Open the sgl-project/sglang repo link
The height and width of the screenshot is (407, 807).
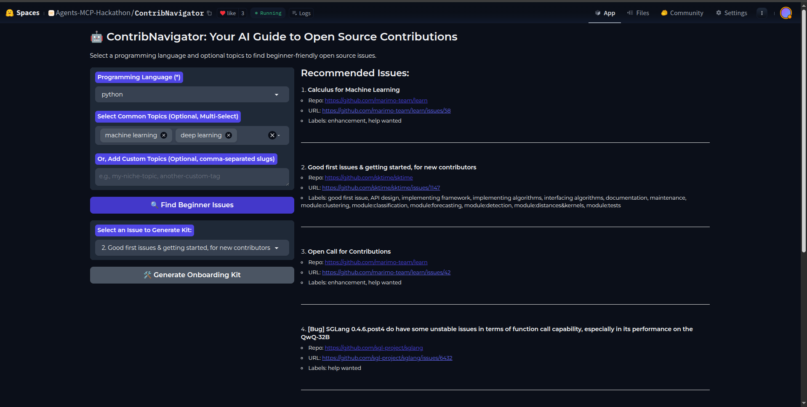click(374, 348)
